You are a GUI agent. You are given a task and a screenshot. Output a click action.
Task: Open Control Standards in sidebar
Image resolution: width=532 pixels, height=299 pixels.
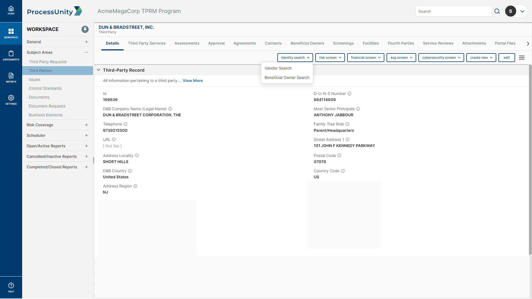(x=45, y=88)
